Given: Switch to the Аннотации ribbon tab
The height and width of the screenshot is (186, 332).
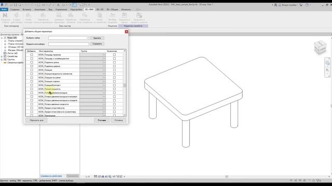Looking at the screenshot, I should click(x=40, y=9).
